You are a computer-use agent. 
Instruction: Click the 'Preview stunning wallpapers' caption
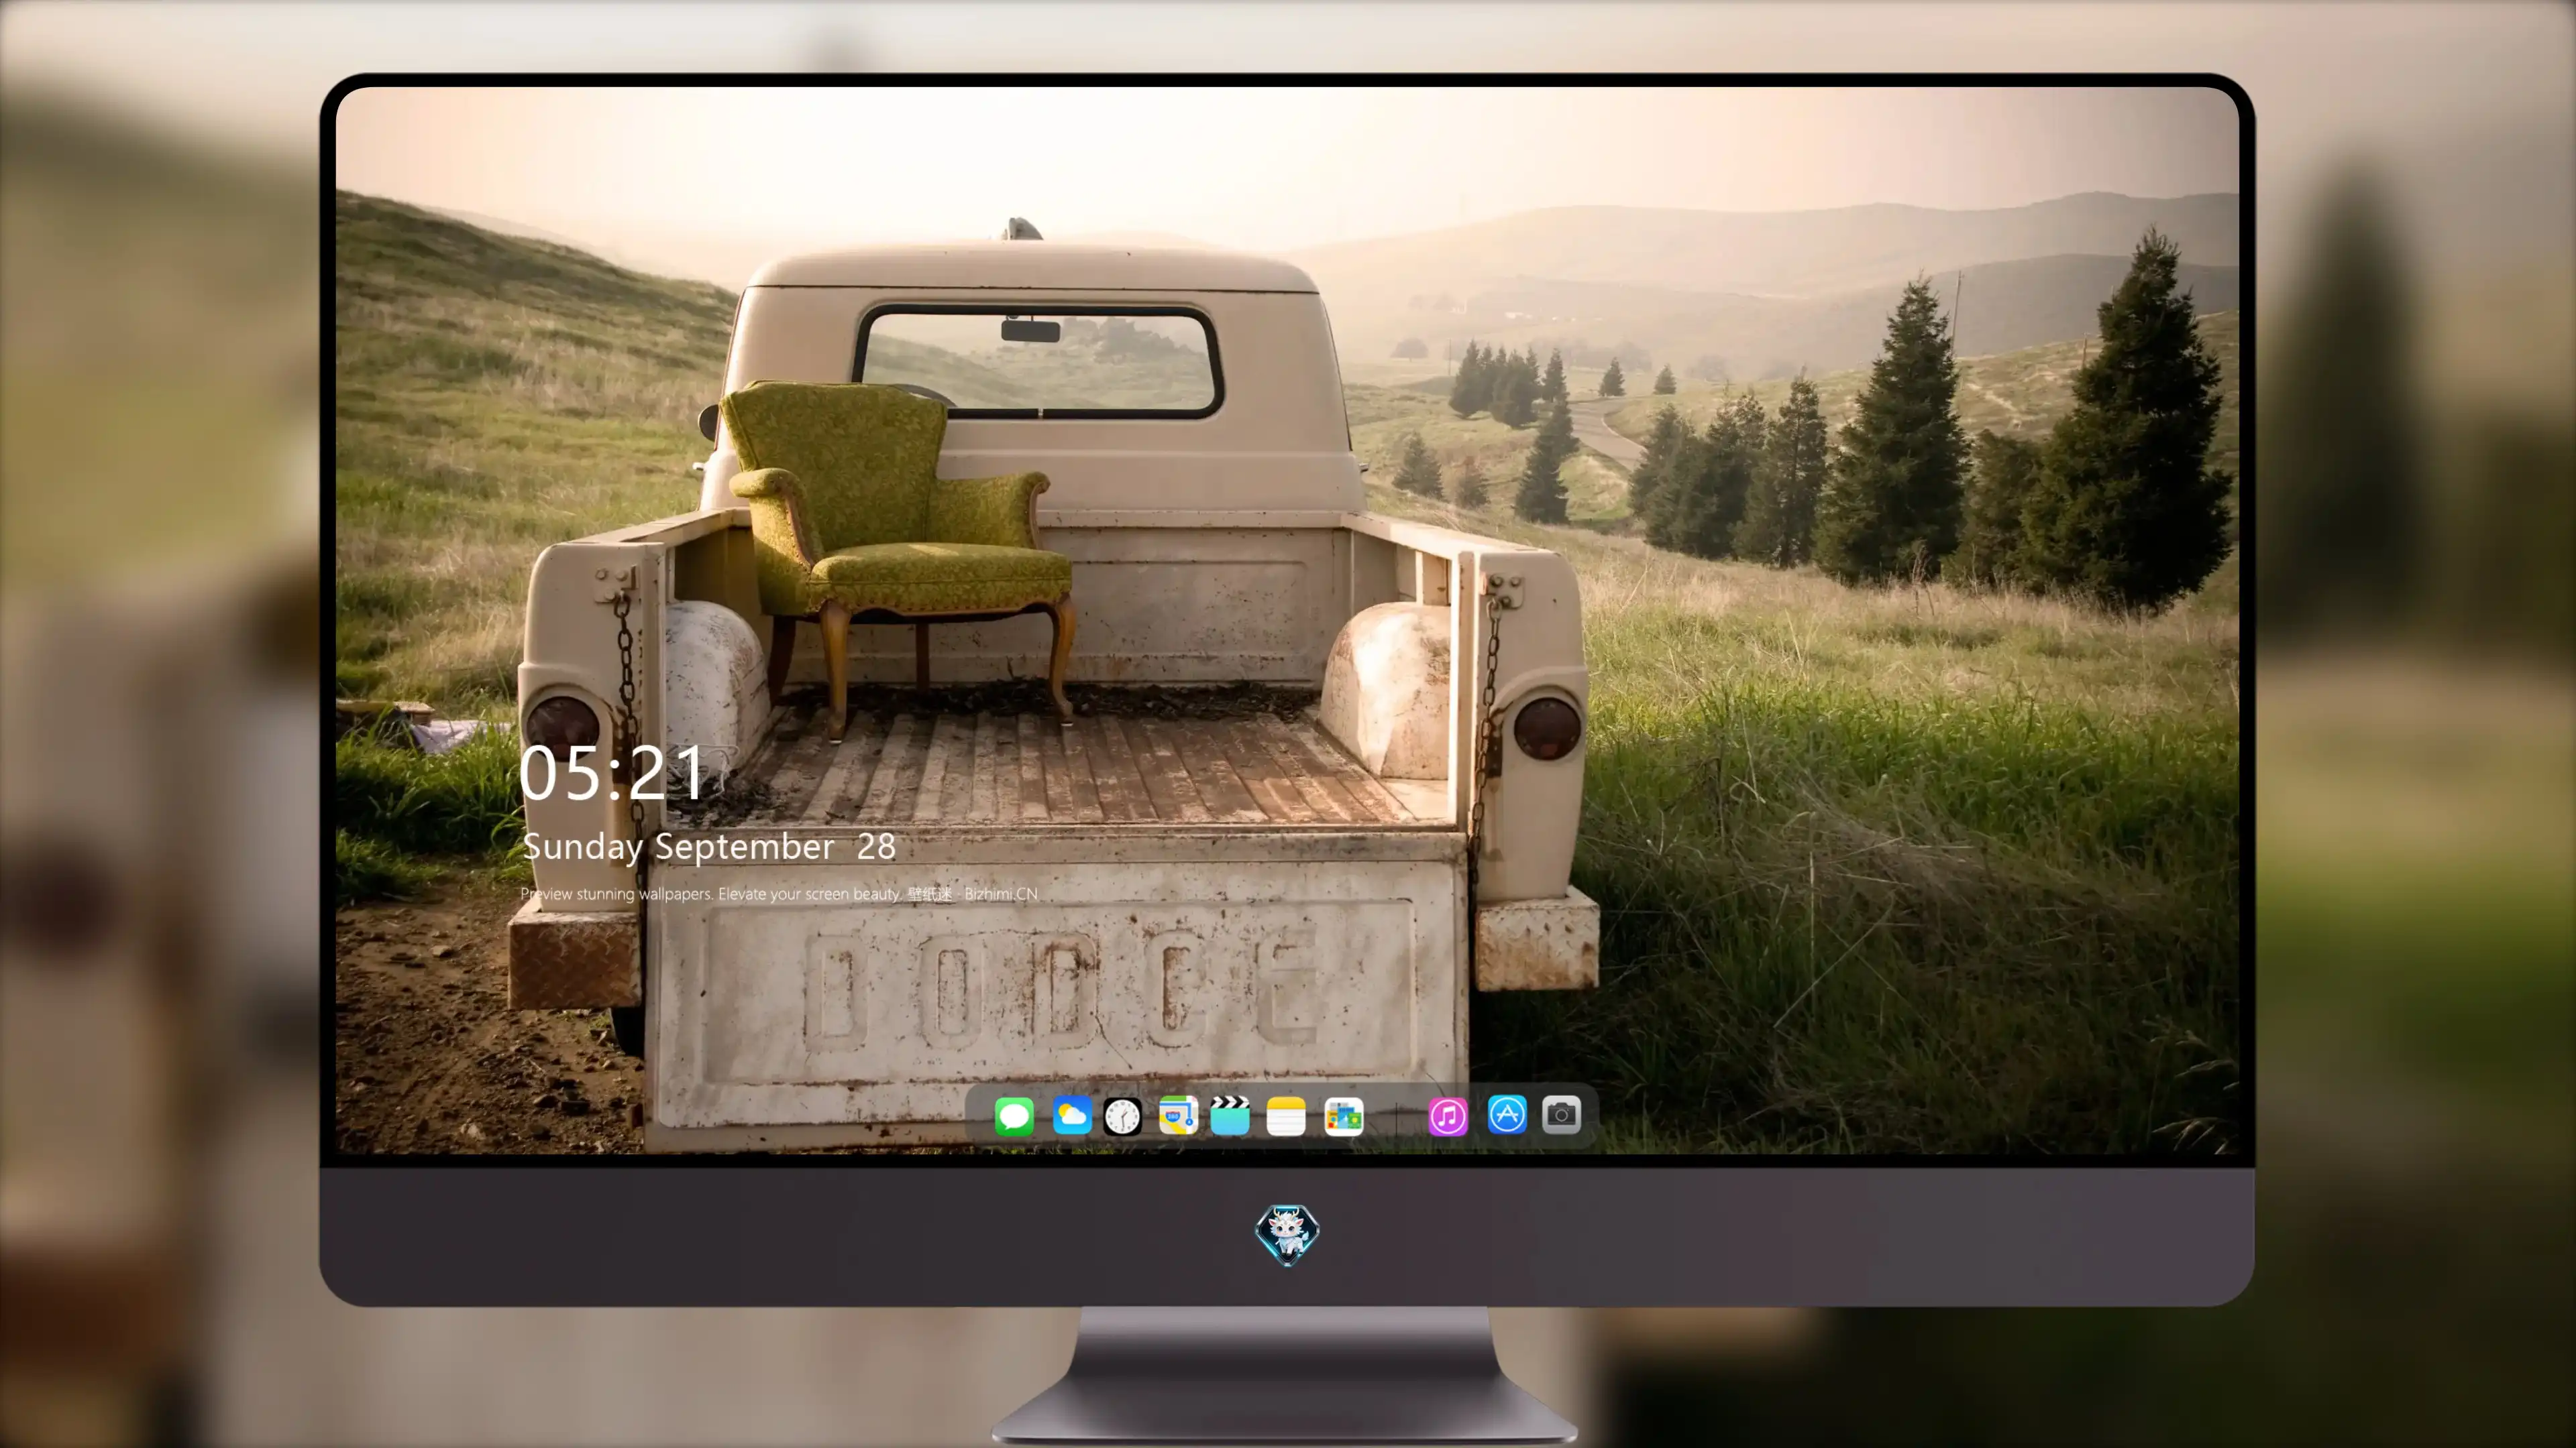tap(779, 894)
